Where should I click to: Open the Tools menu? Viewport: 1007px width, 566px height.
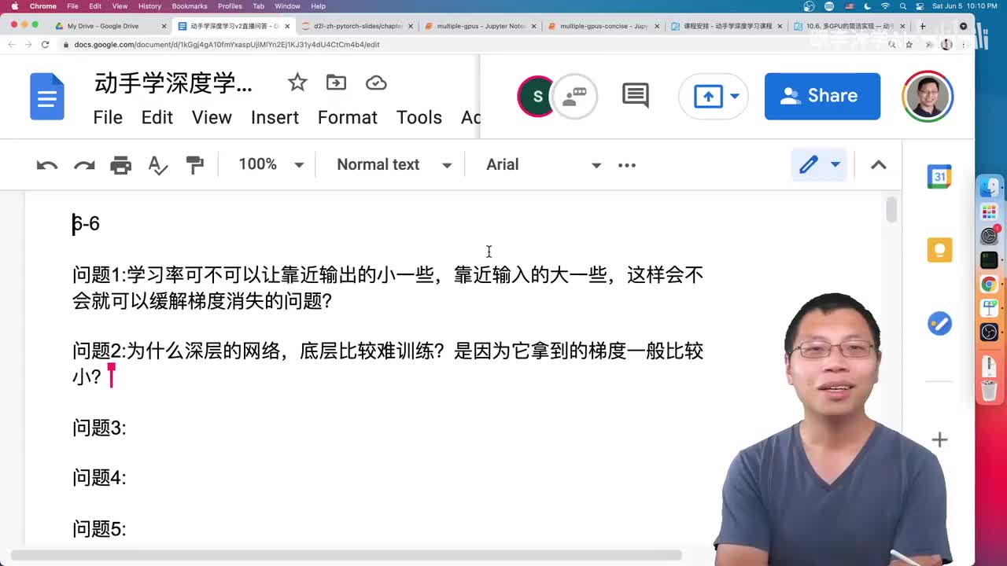419,118
